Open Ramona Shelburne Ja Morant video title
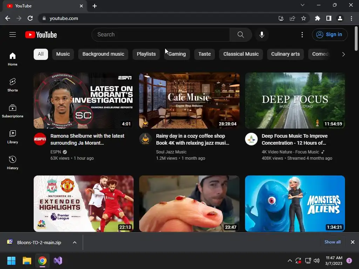Viewport: 359px width, 269px height. click(87, 139)
